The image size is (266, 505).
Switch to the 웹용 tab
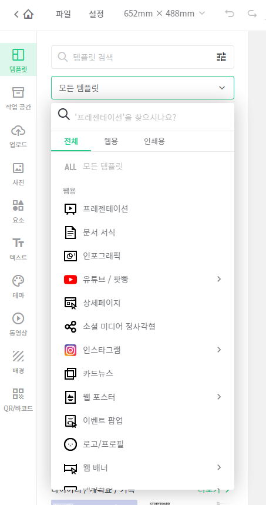pos(111,141)
